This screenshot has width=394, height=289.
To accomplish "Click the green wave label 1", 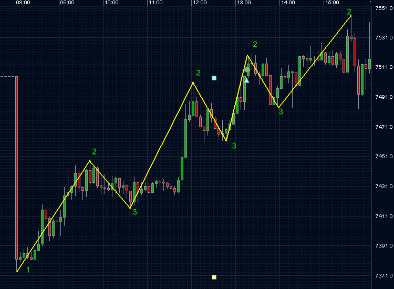I will pyautogui.click(x=28, y=270).
